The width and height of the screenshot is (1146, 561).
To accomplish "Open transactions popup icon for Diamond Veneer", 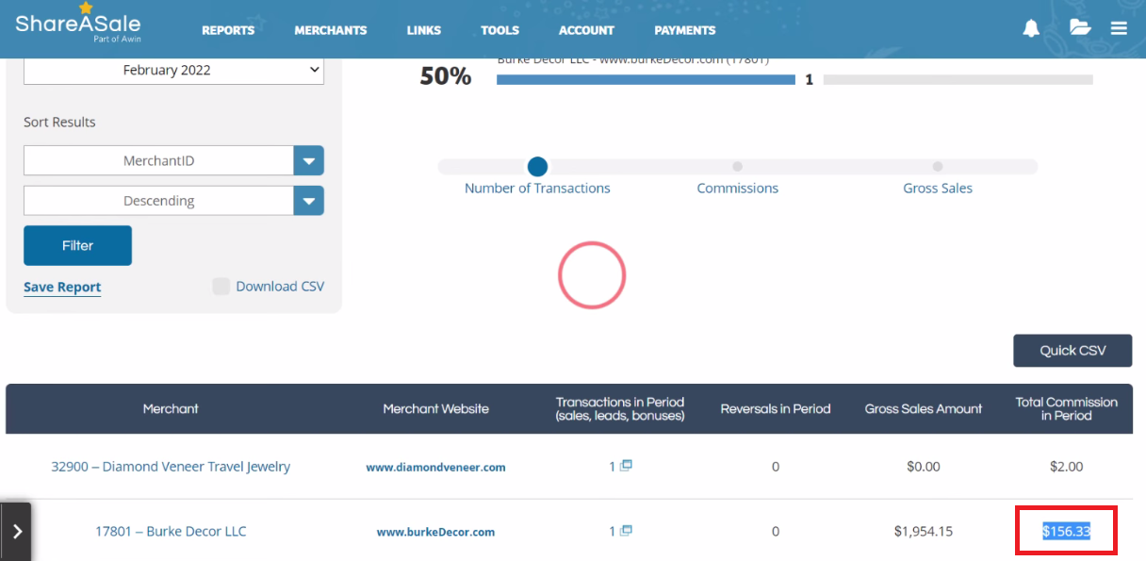I will [626, 466].
